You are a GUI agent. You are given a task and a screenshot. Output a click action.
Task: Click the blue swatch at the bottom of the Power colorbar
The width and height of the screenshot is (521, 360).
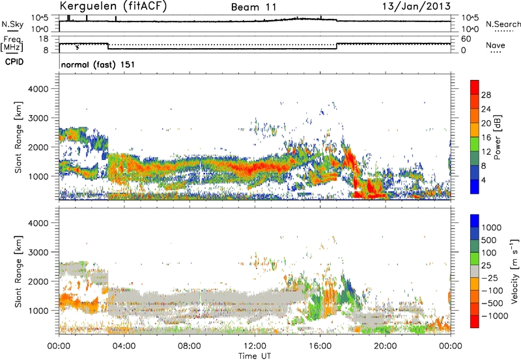475,186
